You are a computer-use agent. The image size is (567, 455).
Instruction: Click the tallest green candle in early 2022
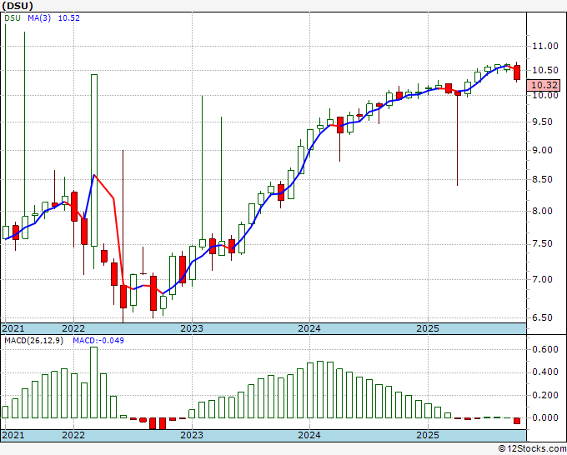point(94,161)
